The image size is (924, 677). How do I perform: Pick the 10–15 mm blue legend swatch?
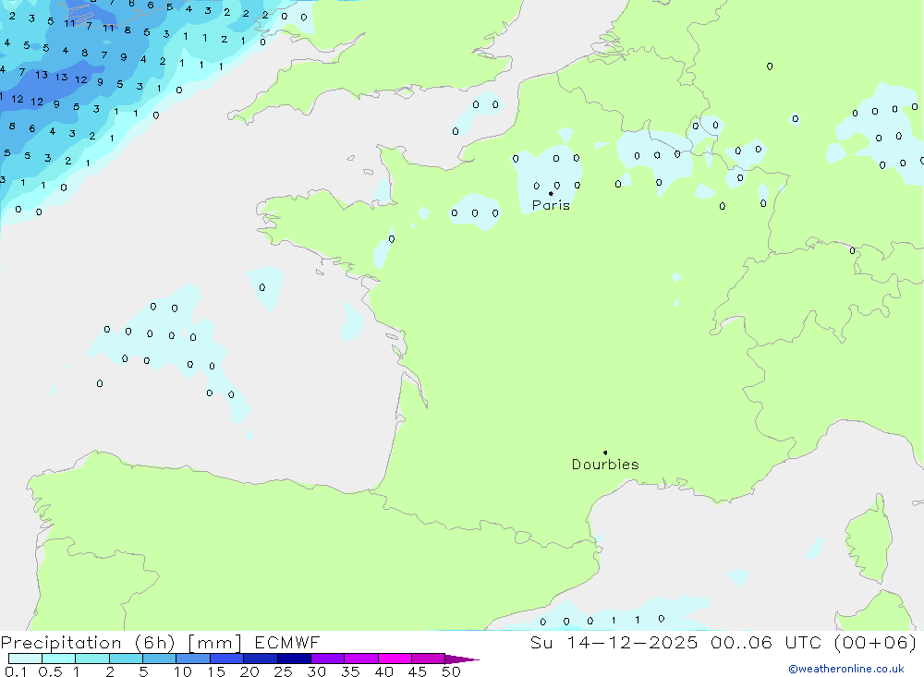(x=193, y=659)
